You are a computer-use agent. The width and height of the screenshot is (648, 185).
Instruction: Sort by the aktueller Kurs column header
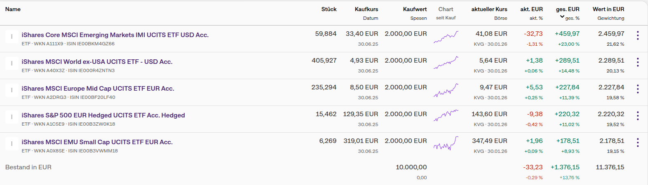pyautogui.click(x=489, y=9)
